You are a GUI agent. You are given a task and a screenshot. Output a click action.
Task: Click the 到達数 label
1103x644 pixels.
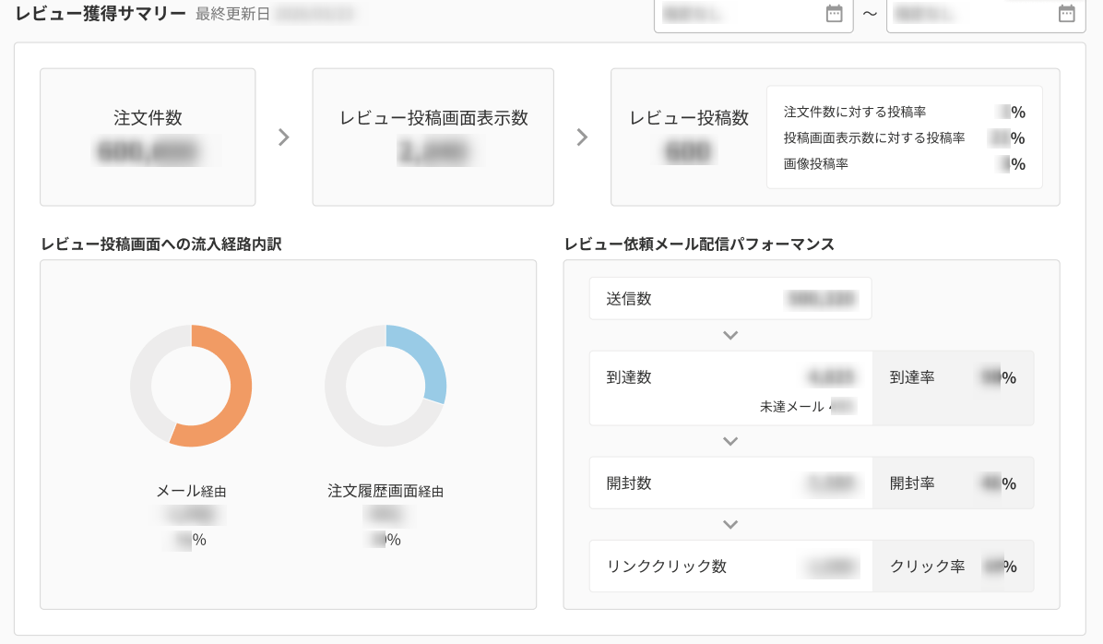pyautogui.click(x=629, y=377)
